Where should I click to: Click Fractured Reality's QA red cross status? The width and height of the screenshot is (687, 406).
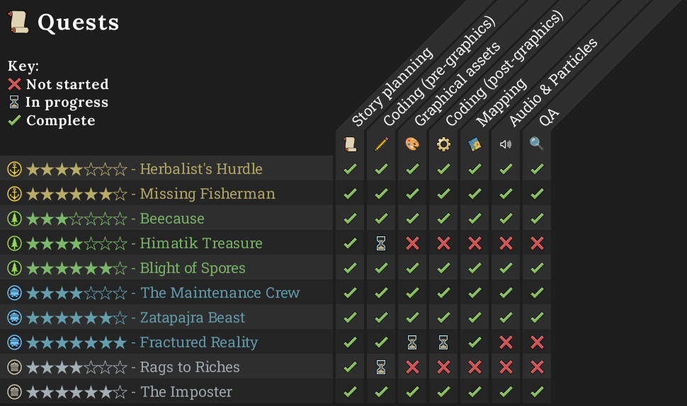537,342
